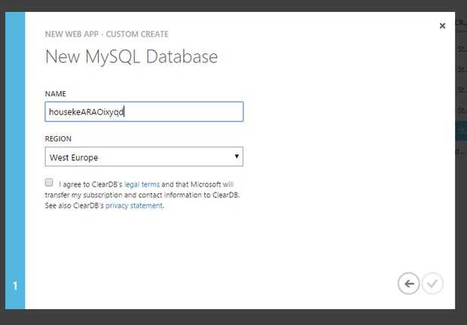Tick the ClearDB agreement checkbox
The width and height of the screenshot is (467, 325).
point(49,183)
